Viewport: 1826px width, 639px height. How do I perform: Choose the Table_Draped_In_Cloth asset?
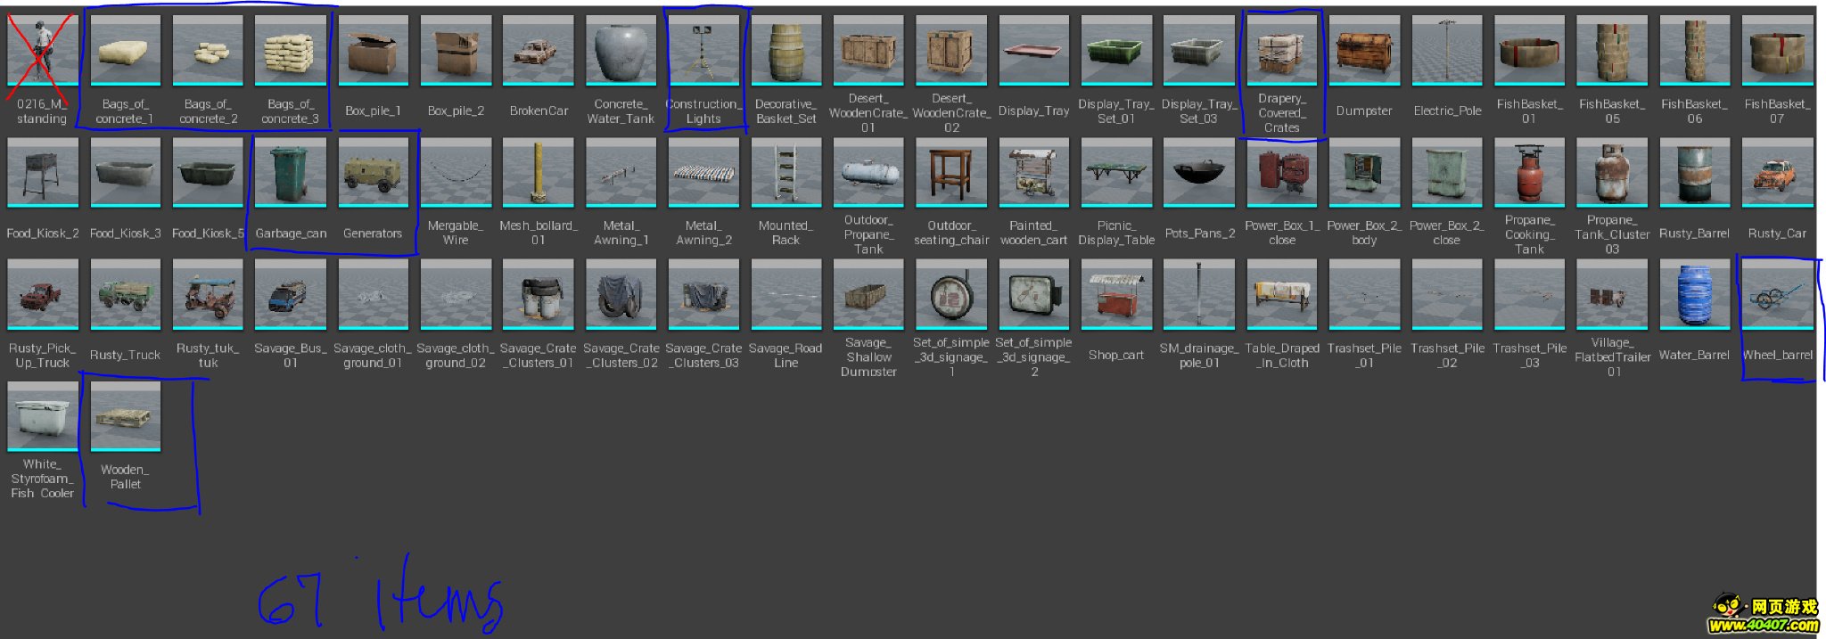point(1282,294)
